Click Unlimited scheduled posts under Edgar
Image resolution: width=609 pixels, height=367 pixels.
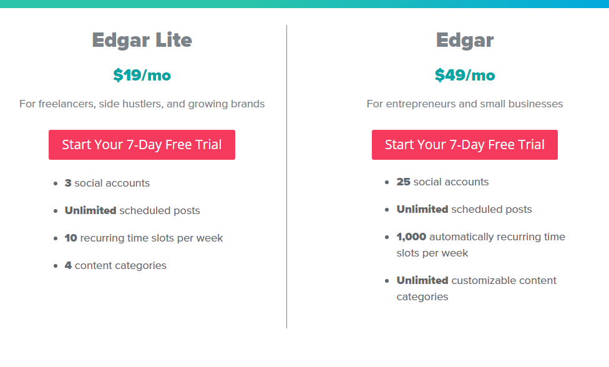pyautogui.click(x=464, y=209)
